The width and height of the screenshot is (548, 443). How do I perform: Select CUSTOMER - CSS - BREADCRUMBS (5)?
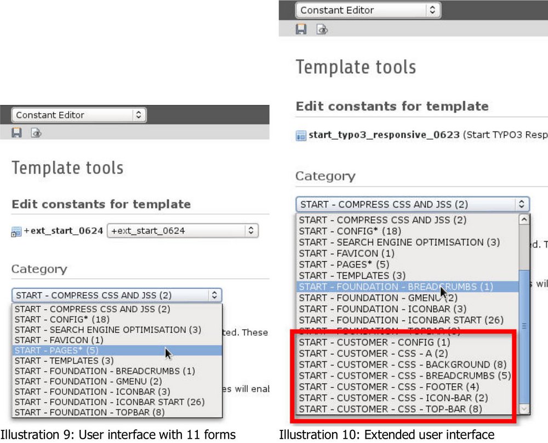point(408,376)
